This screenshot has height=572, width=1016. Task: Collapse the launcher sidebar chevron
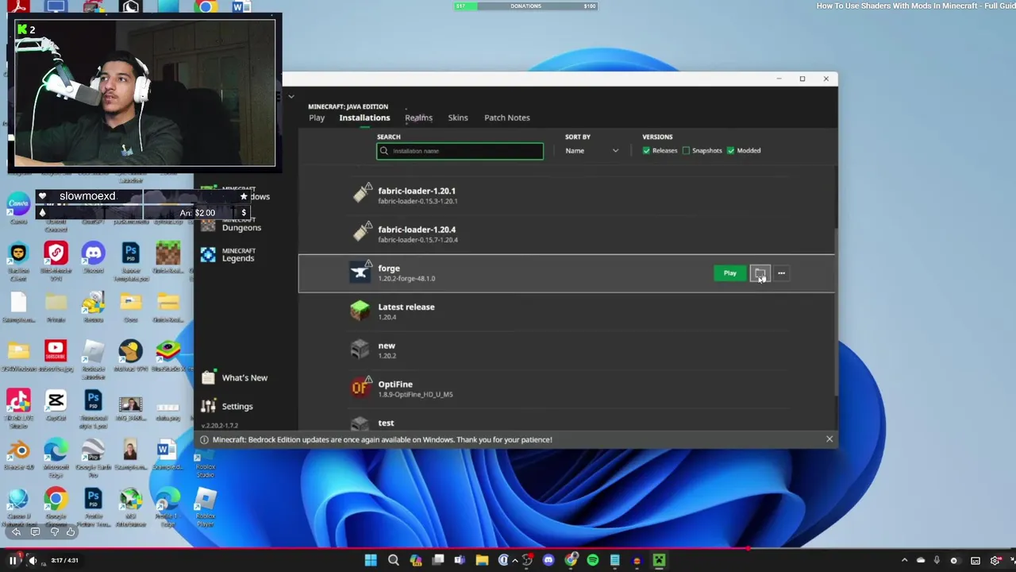click(291, 97)
